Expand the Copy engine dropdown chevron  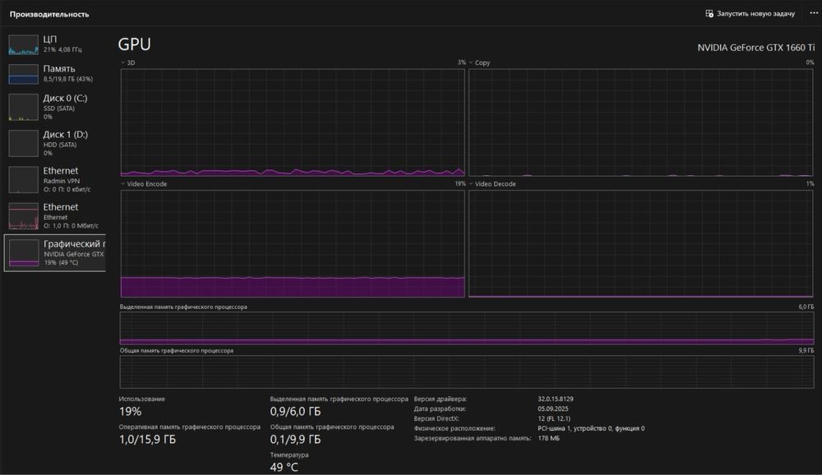tap(471, 62)
